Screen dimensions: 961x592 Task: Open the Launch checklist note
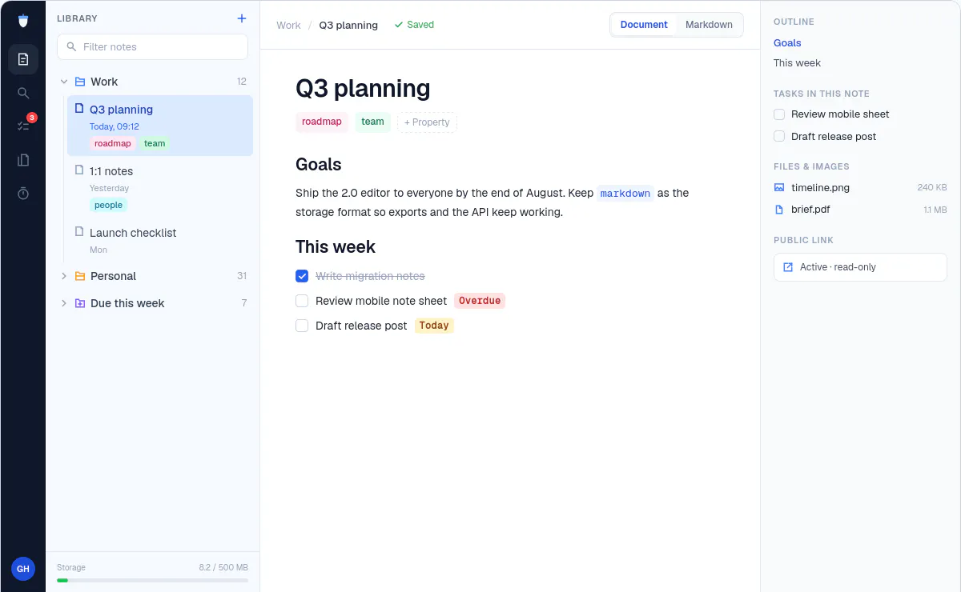click(x=160, y=240)
